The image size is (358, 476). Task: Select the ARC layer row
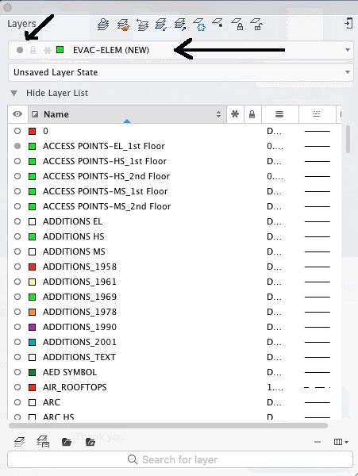(175, 402)
